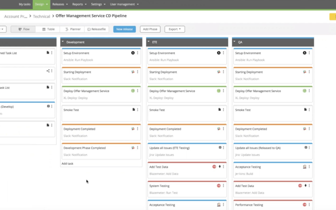This screenshot has width=336, height=210.
Task: Click precondition diamond icon on ETE Add Test Data
Action: pos(220,167)
